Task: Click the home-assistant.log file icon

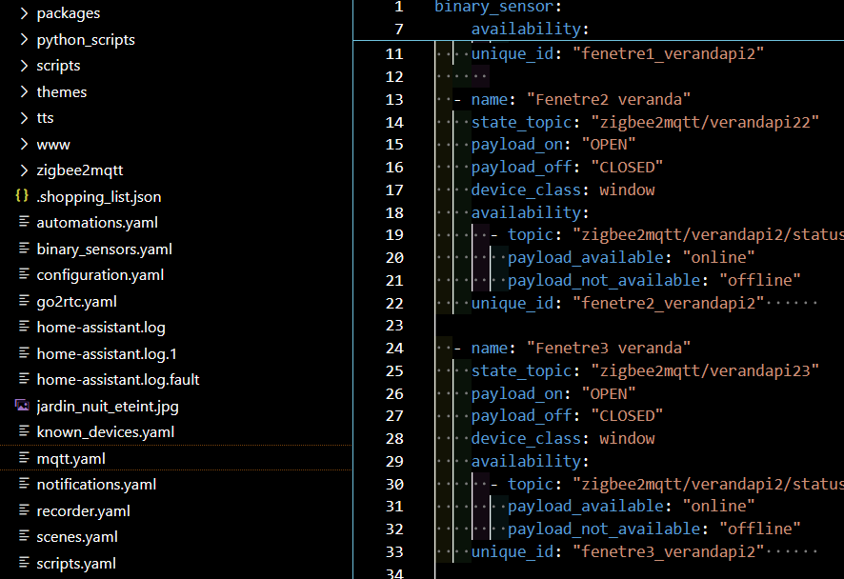Action: (24, 328)
